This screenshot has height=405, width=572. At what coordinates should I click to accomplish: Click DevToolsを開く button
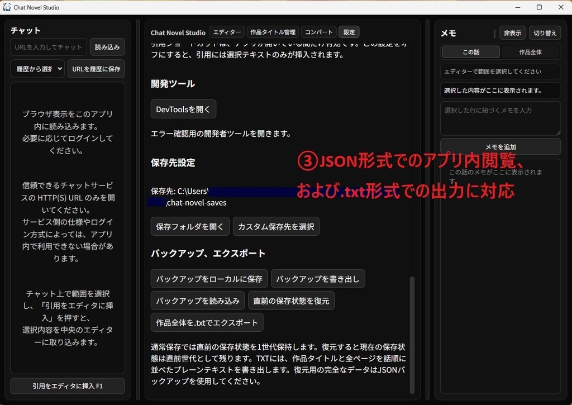(x=183, y=109)
